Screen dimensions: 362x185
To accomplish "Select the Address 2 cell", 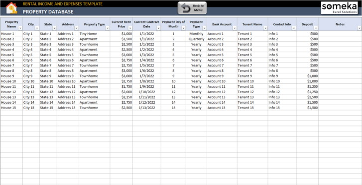I will coord(68,39).
